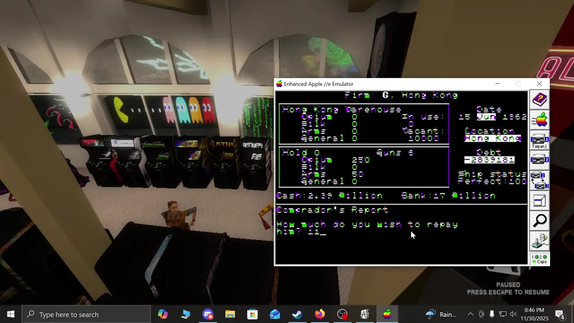Open the AppleWin help book icon
The height and width of the screenshot is (323, 574).
click(x=539, y=100)
